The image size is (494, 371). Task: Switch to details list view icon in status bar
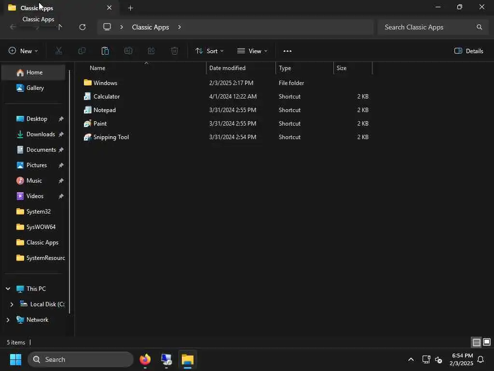point(476,342)
